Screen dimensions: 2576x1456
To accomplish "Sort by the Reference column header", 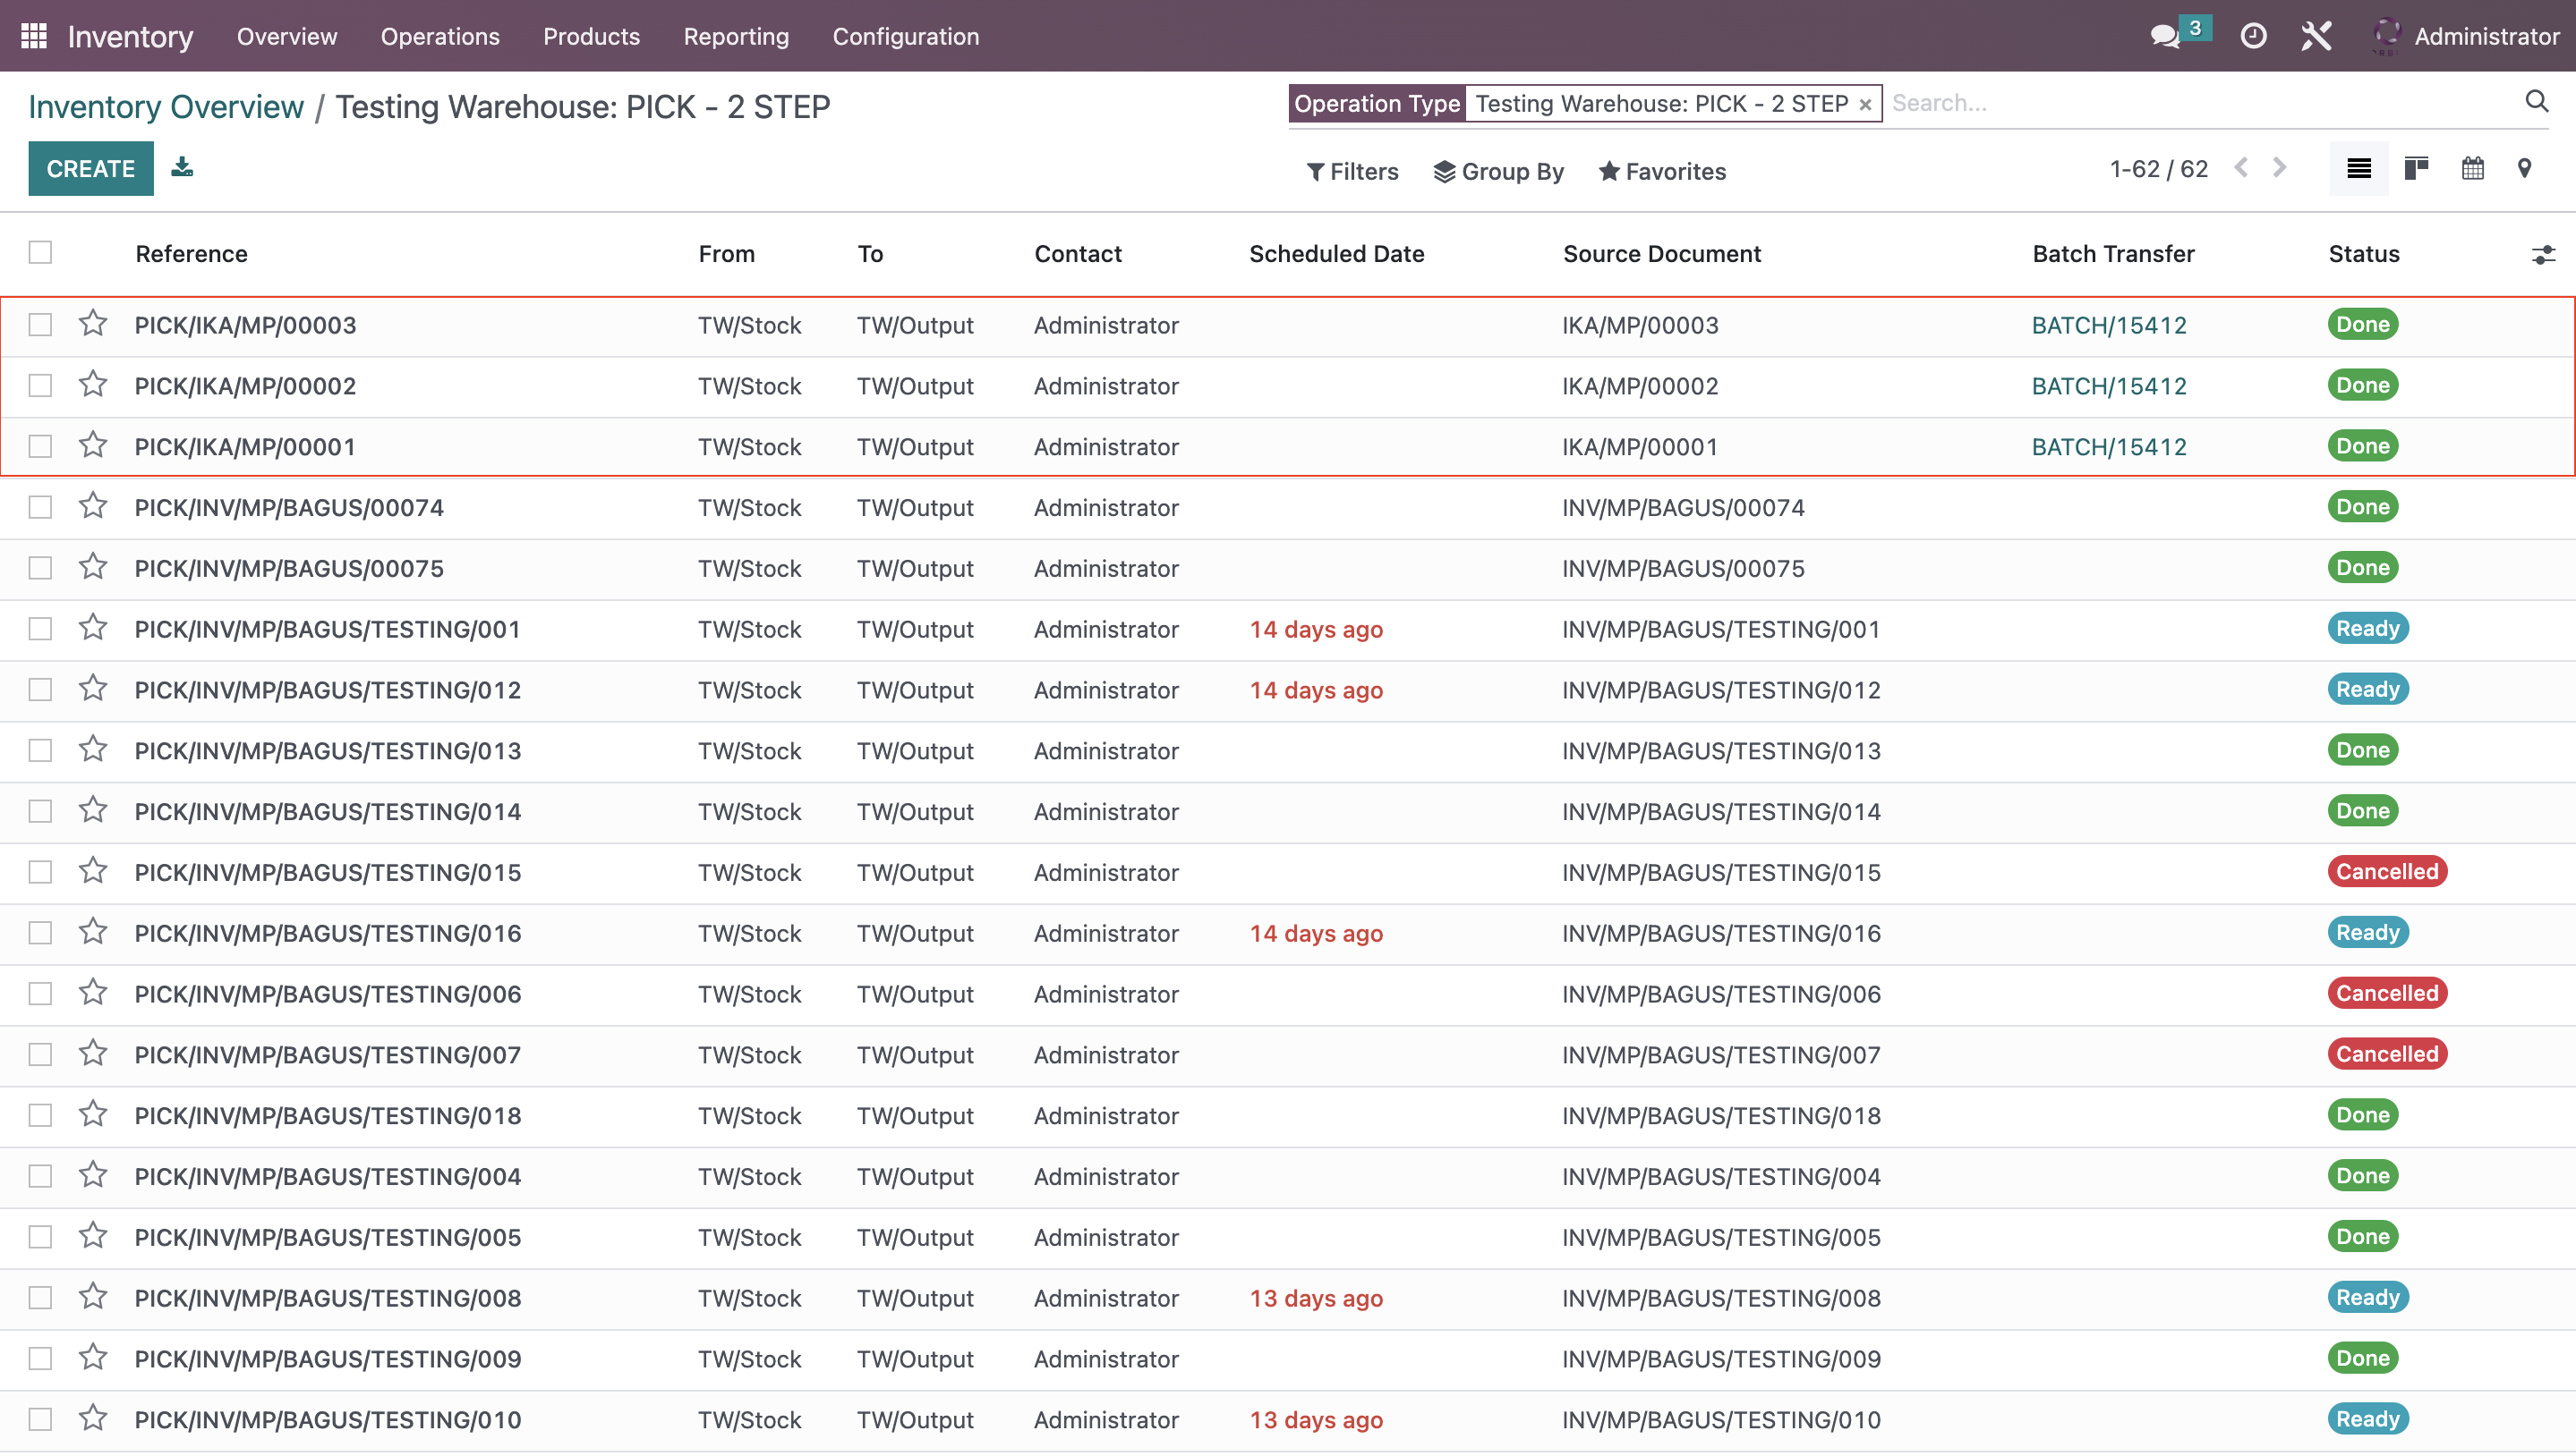I will [x=192, y=254].
